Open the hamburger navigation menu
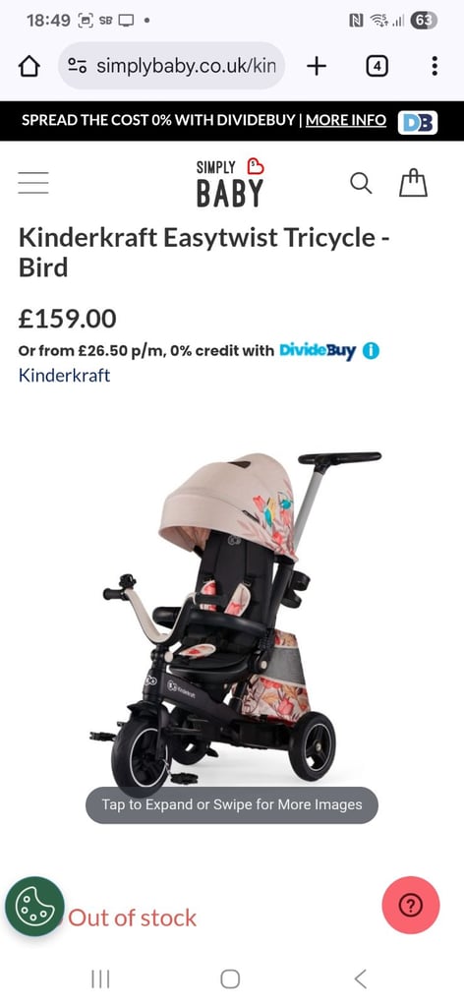 click(x=33, y=183)
